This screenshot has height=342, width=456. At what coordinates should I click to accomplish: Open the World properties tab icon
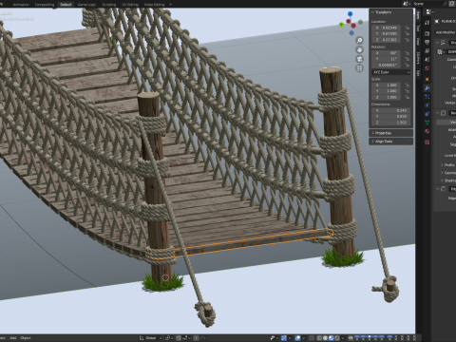pyautogui.click(x=427, y=68)
